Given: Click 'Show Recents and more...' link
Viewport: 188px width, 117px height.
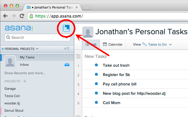Looking at the screenshot, I should (x=25, y=73).
